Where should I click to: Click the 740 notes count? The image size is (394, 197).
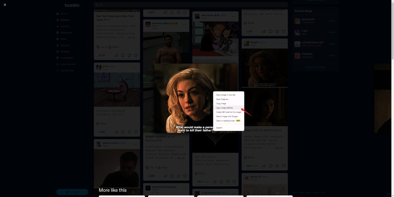point(202,182)
